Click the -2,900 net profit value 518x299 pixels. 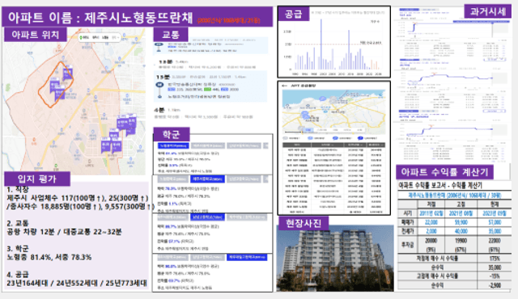pos(495,285)
